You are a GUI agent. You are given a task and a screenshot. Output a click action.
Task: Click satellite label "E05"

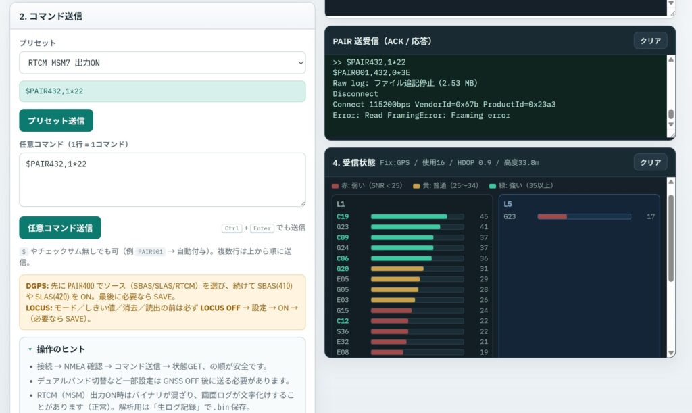(x=343, y=279)
